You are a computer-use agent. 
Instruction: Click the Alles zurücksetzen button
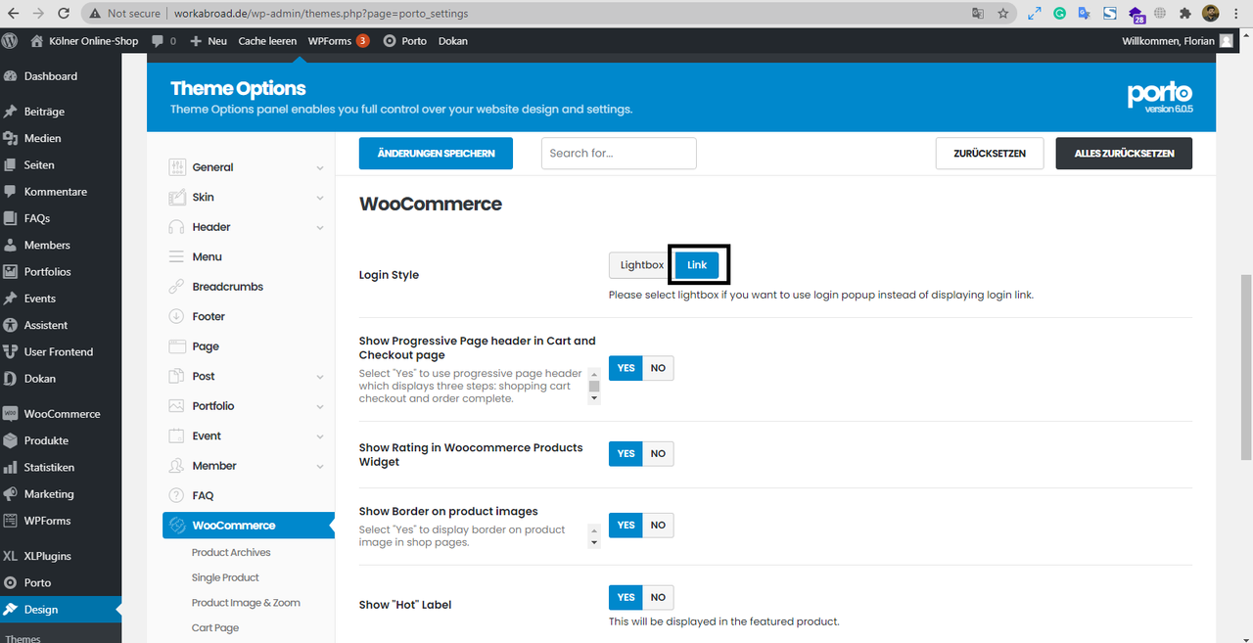point(1124,153)
